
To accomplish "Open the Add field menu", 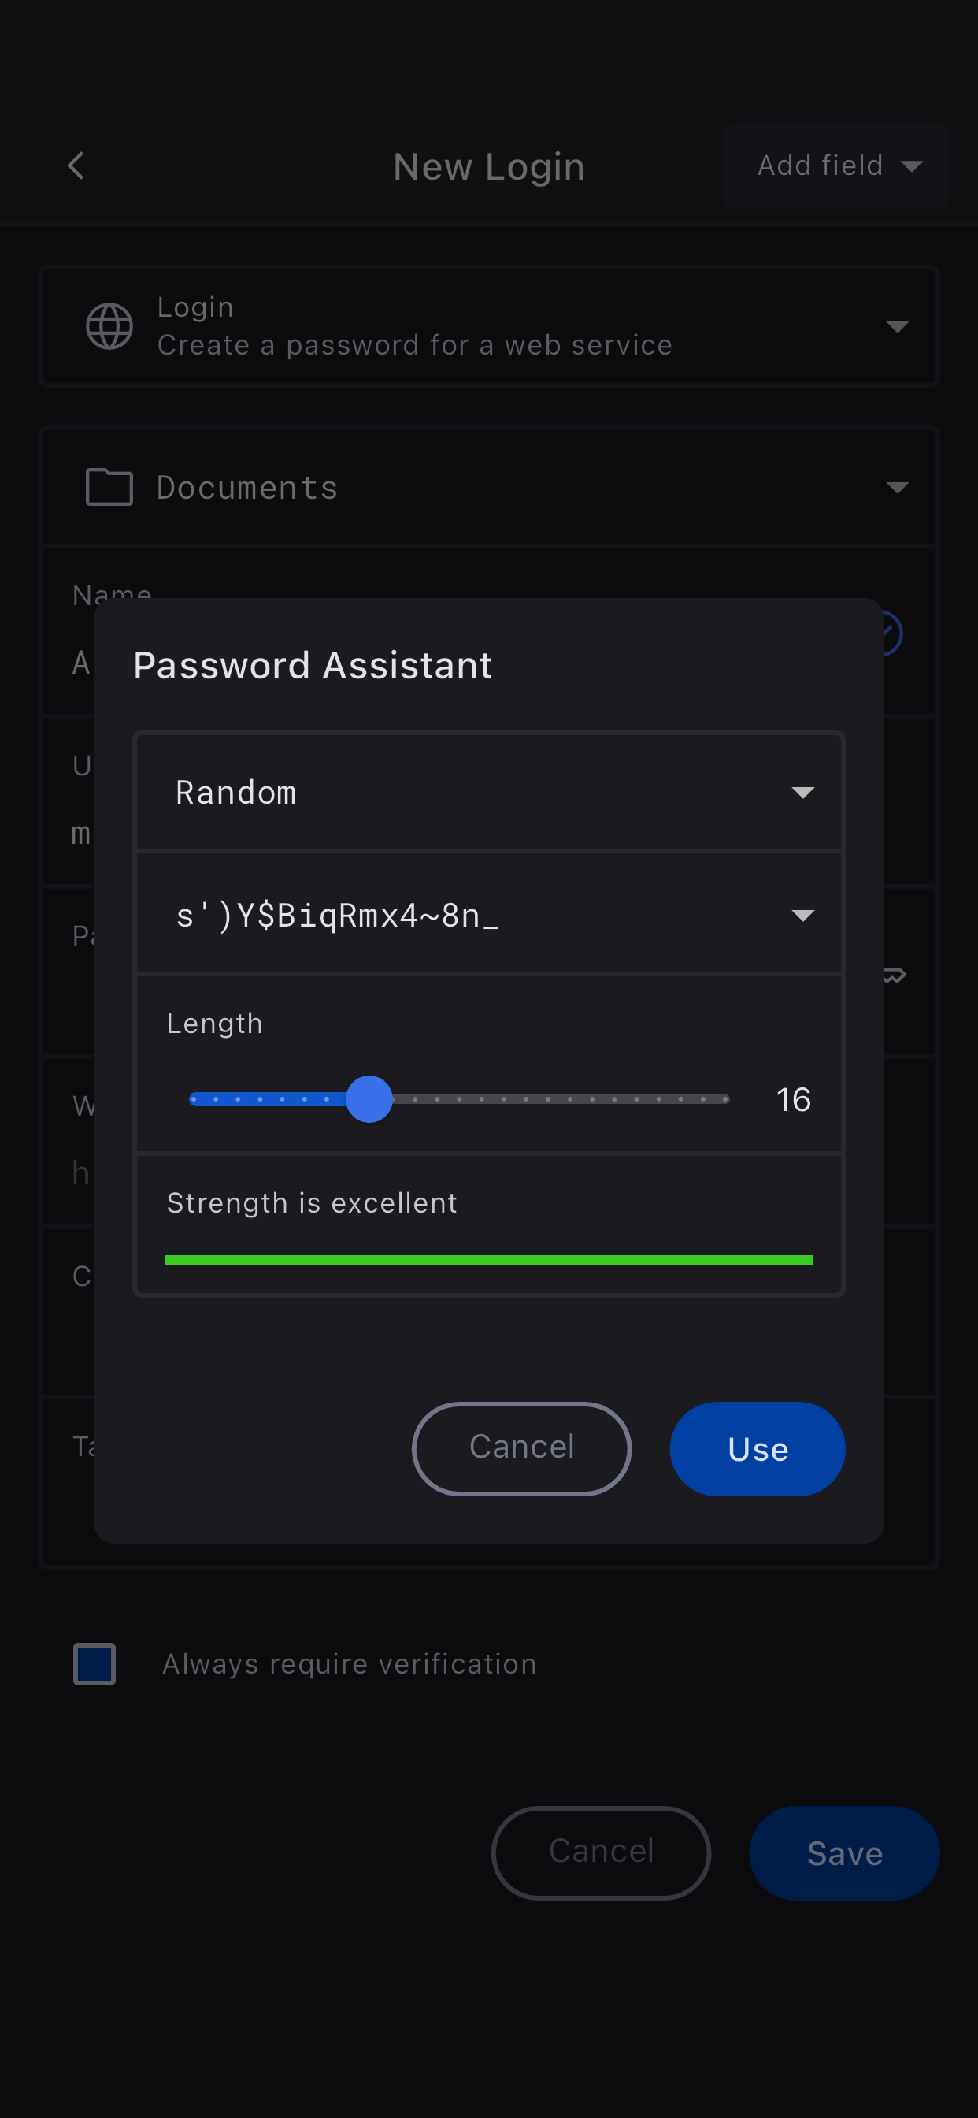I will (x=835, y=166).
